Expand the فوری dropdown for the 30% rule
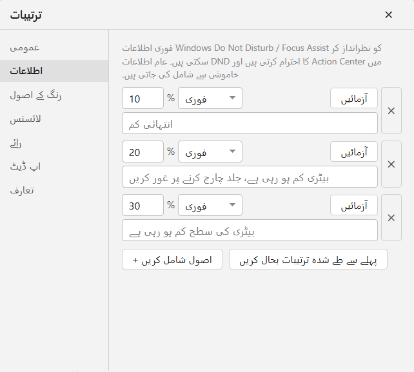This screenshot has width=414, height=372. point(210,205)
